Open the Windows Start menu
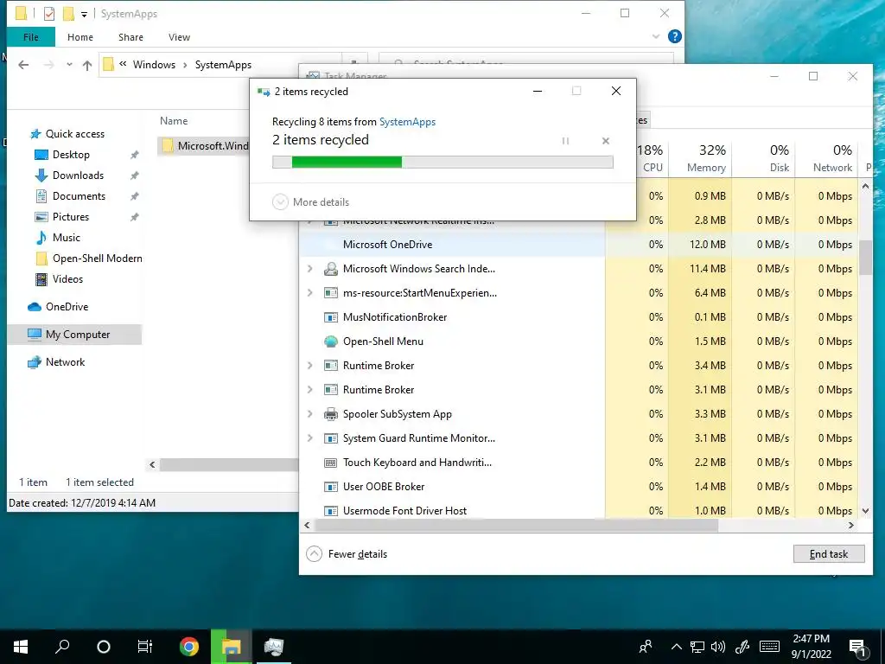Screen dimensions: 885x664 coord(21,647)
